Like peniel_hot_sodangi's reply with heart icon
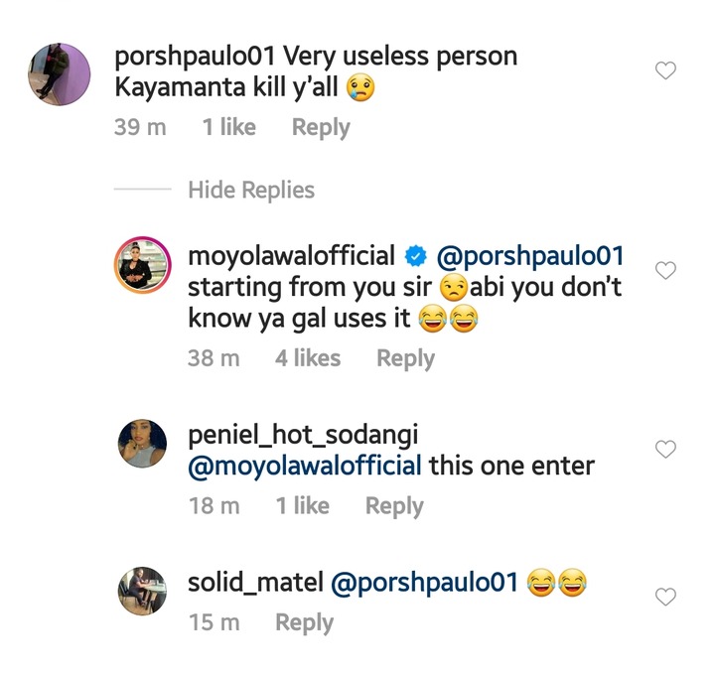The height and width of the screenshot is (676, 715). pos(666,450)
